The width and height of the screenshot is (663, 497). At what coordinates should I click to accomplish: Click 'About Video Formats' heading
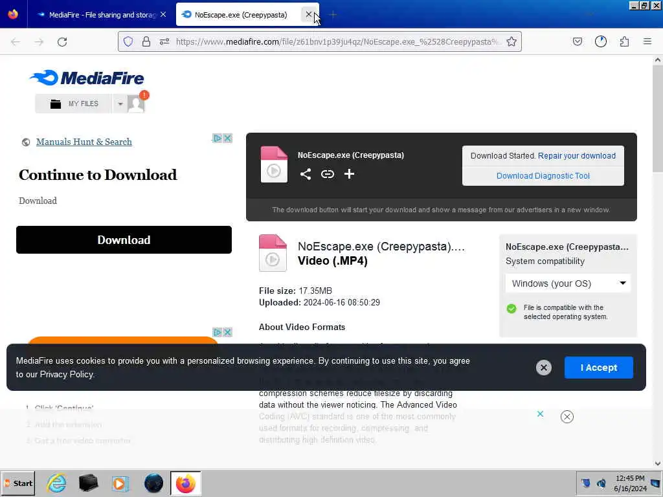pos(302,327)
